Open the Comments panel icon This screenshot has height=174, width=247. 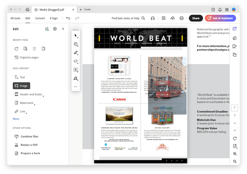(235, 38)
